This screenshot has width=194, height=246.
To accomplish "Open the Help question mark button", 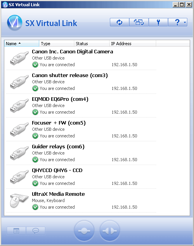I will tap(177, 22).
